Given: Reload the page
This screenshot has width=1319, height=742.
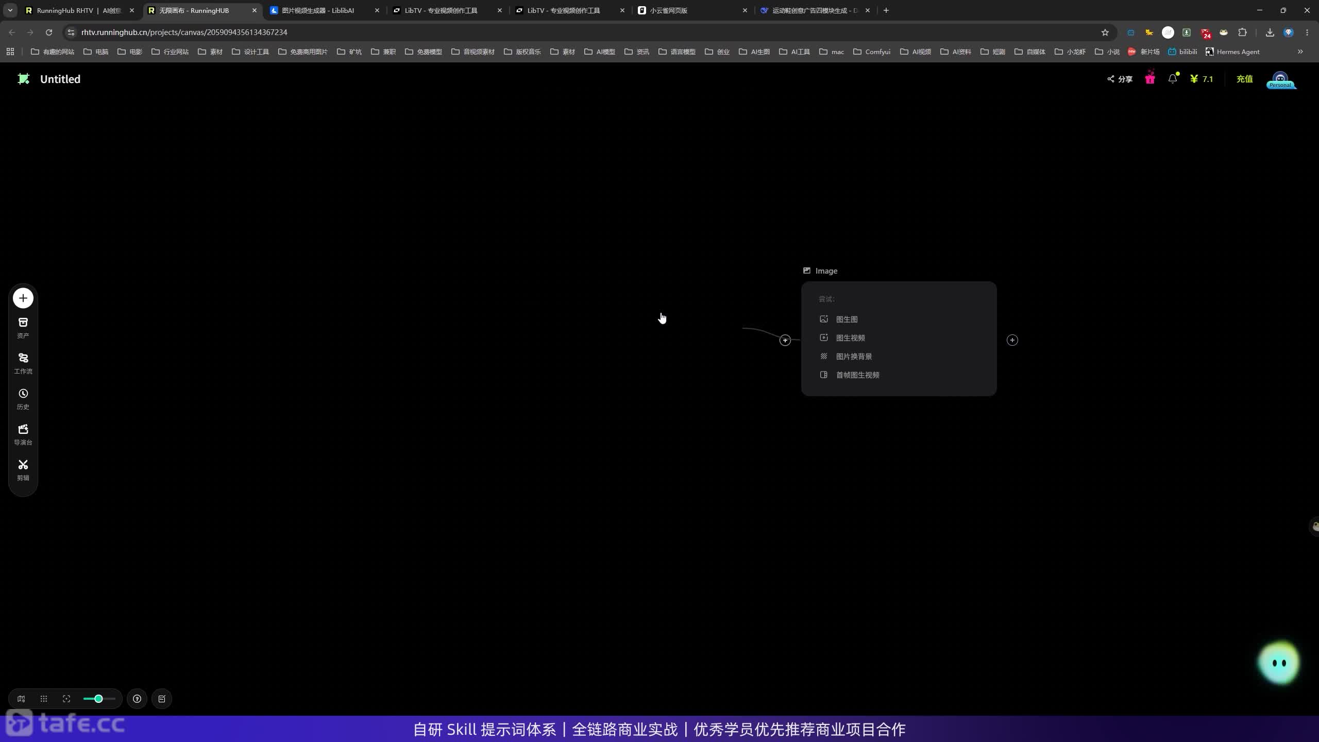Looking at the screenshot, I should coord(49,32).
